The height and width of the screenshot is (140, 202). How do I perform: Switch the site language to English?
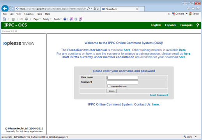click(156, 25)
